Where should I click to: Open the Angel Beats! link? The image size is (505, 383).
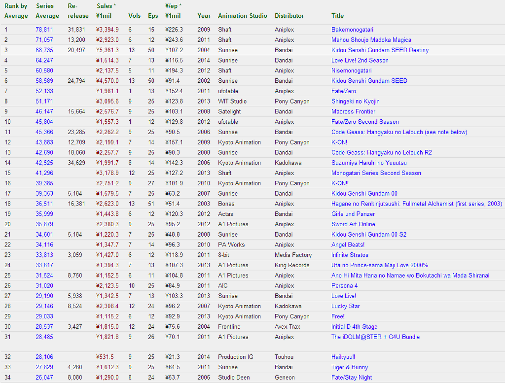tap(348, 245)
